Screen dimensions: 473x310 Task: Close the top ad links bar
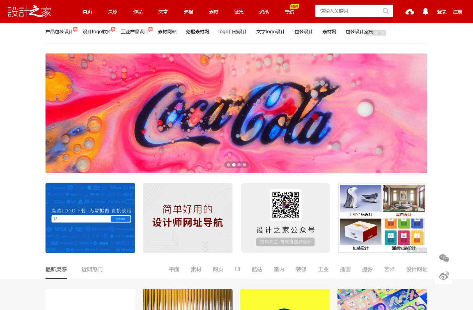coord(383,33)
